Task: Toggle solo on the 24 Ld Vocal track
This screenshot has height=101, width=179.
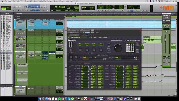Action: pyautogui.click(x=22, y=39)
